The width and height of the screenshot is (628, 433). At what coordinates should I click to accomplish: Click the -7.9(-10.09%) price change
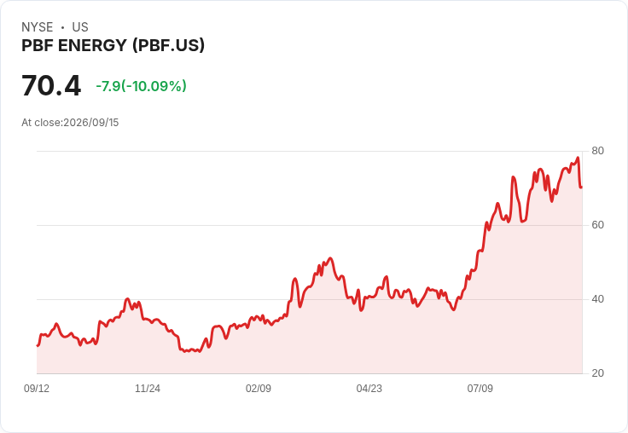click(x=141, y=86)
